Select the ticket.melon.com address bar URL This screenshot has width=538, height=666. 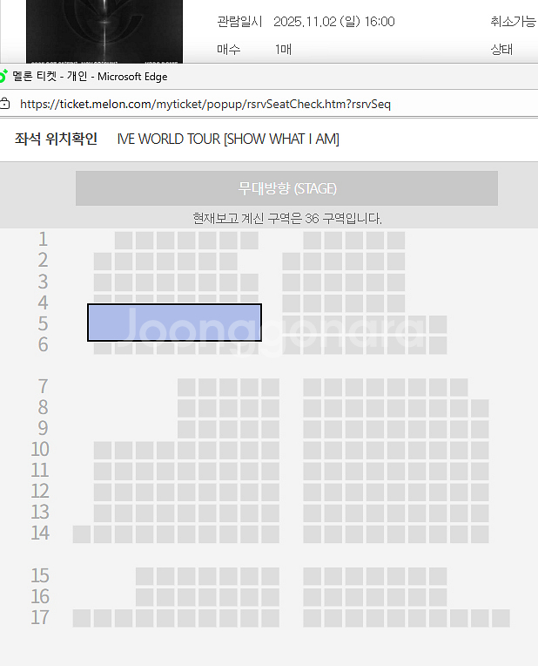tap(205, 104)
